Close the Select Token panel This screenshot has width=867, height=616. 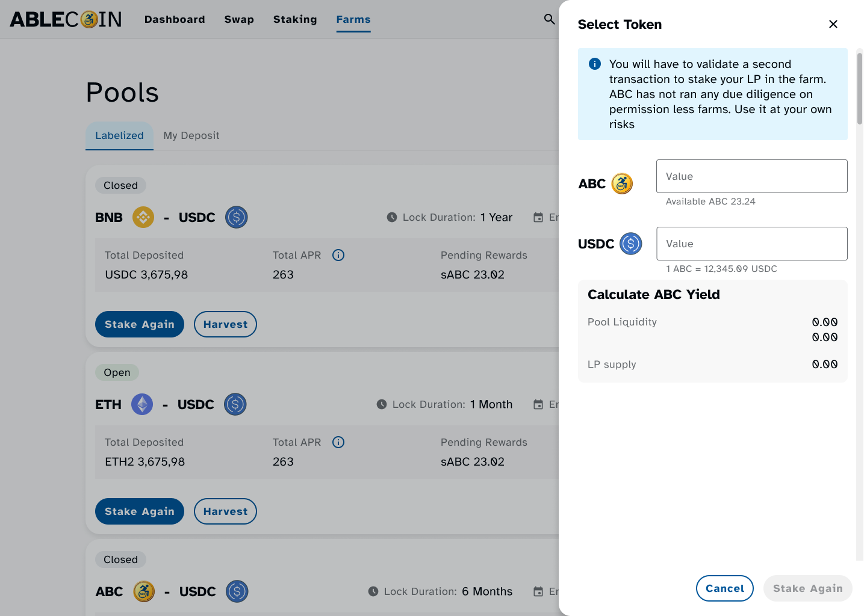pyautogui.click(x=833, y=24)
